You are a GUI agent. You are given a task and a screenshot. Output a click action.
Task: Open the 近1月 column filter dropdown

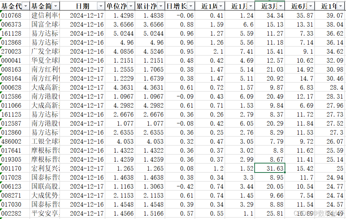tap(251, 6)
